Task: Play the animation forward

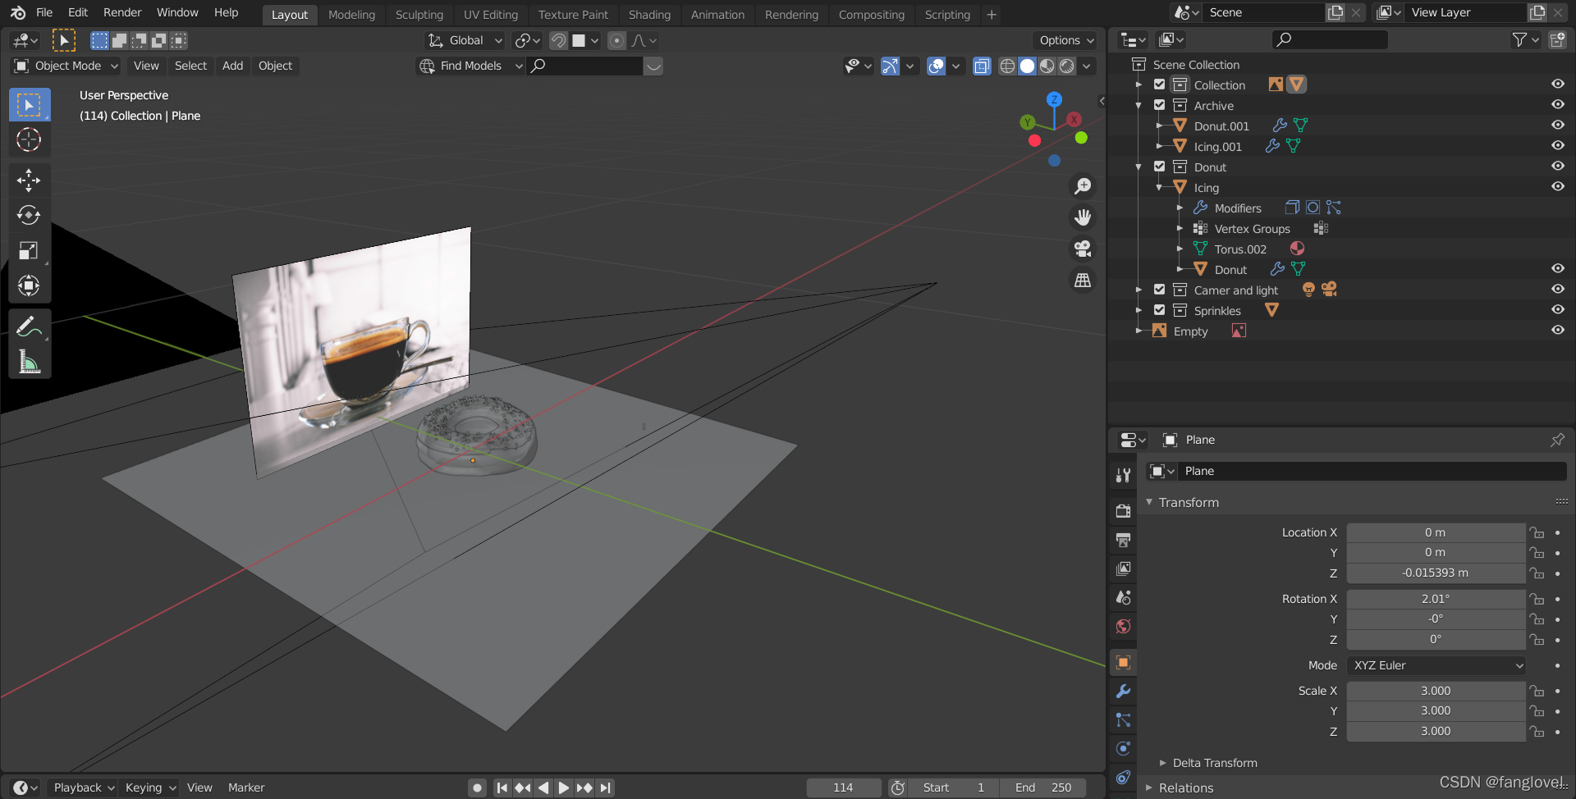Action: click(x=563, y=788)
